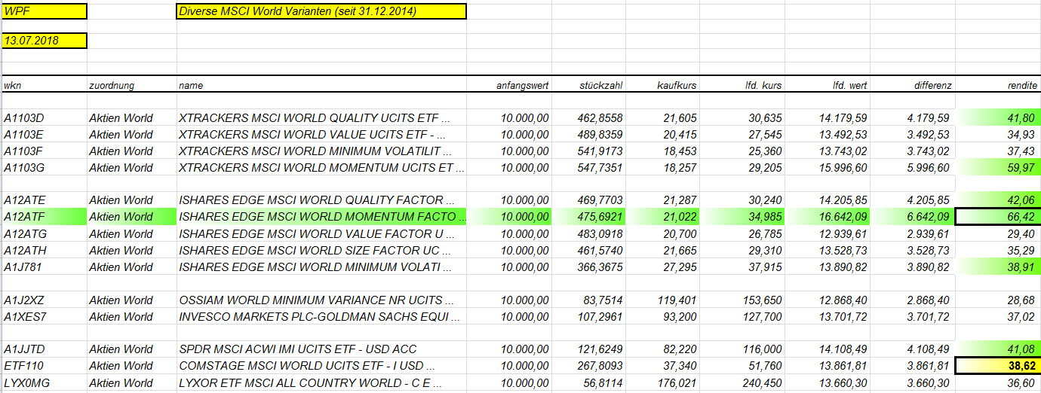Click LYXOR ETF MSCI ALL COUNTRY WORLD cell
This screenshot has height=393, width=1041.
coord(321,382)
